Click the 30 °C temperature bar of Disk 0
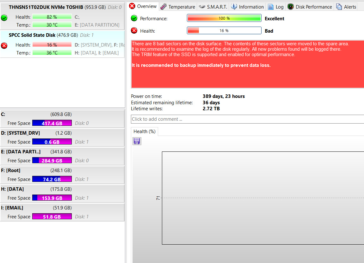364x263 pixels. click(52, 25)
